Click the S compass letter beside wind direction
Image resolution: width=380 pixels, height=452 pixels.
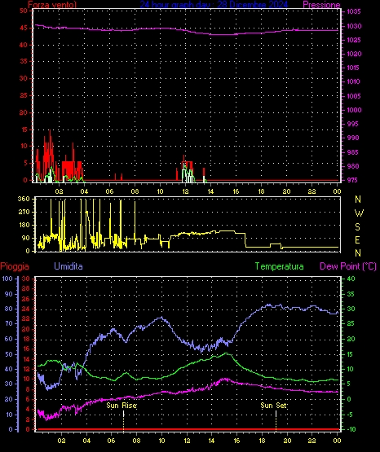tap(357, 227)
